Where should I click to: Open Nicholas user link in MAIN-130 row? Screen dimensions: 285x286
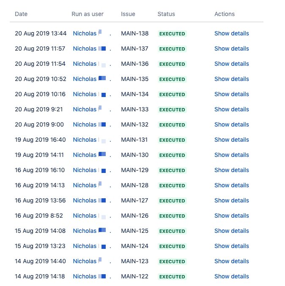coord(92,155)
